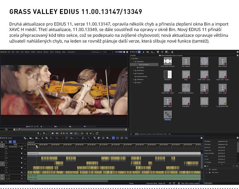Click the Loop playback icon
This screenshot has width=239, height=189.
click(x=76, y=133)
